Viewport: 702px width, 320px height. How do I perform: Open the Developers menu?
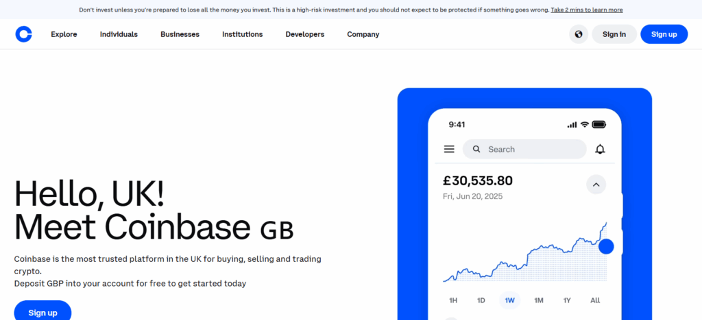pos(305,34)
